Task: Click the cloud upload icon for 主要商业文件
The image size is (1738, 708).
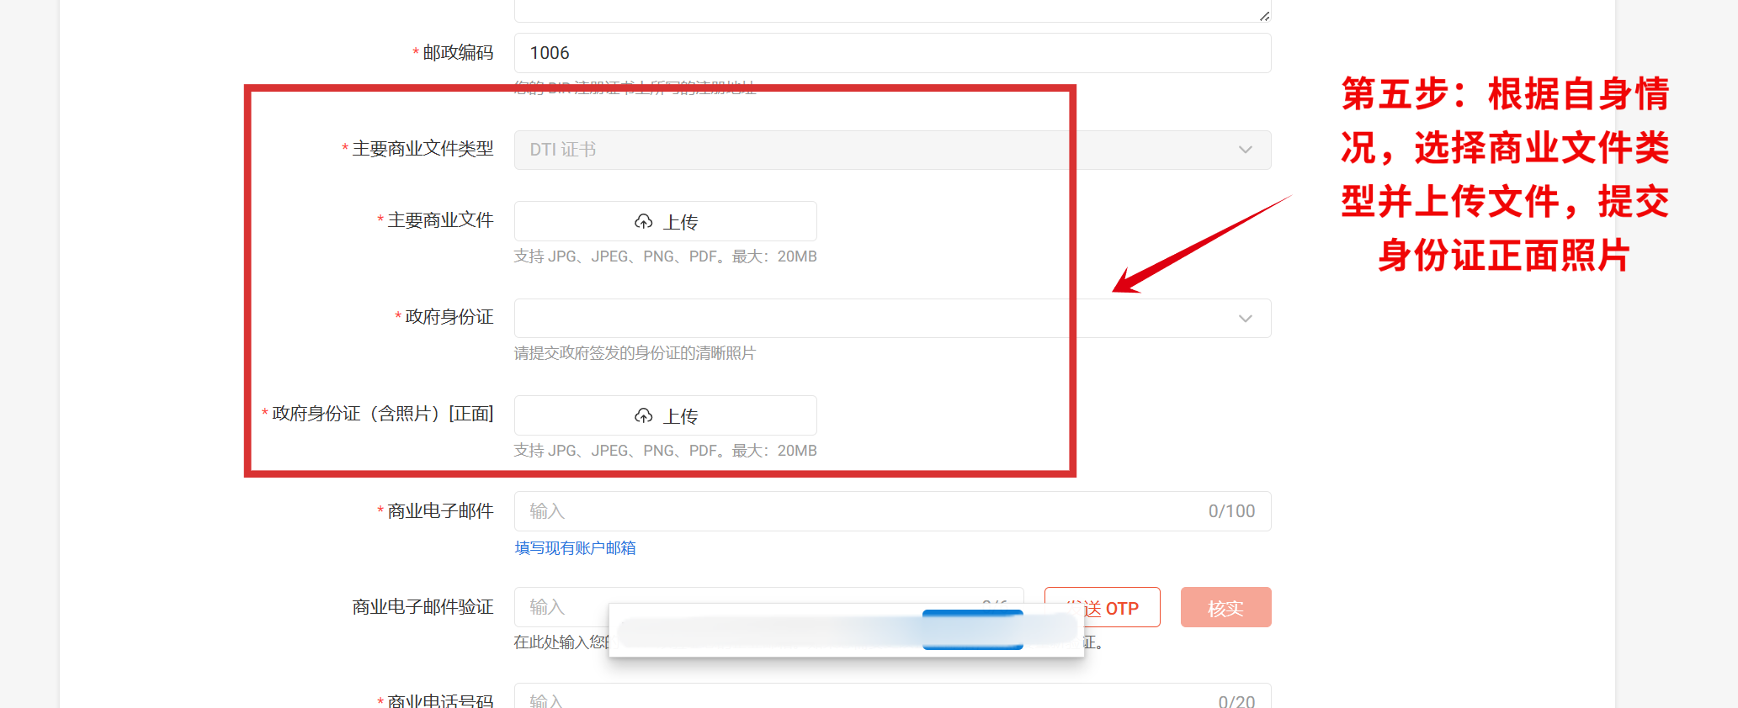Action: click(644, 222)
